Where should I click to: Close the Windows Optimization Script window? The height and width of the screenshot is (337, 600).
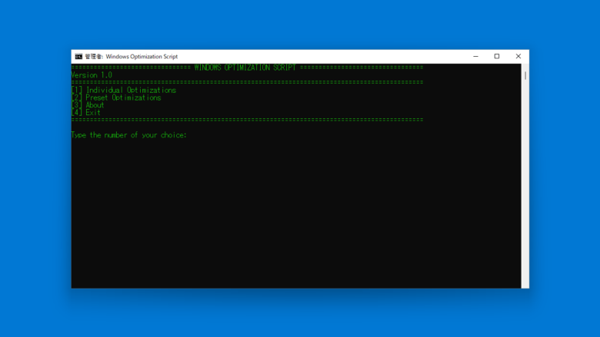pyautogui.click(x=518, y=57)
